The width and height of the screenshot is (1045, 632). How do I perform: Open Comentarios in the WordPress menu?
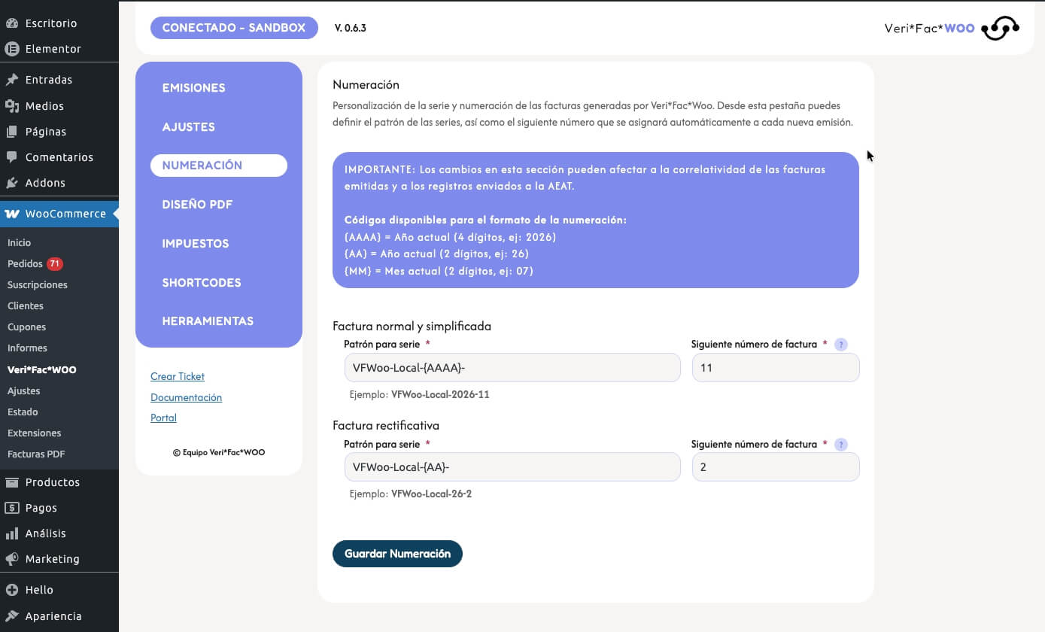point(59,157)
